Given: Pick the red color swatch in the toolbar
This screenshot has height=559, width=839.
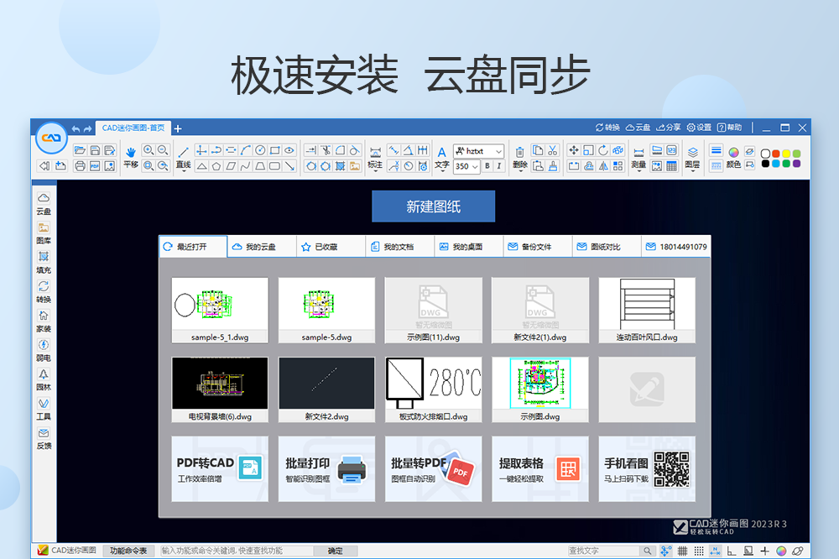Looking at the screenshot, I should coord(776,153).
